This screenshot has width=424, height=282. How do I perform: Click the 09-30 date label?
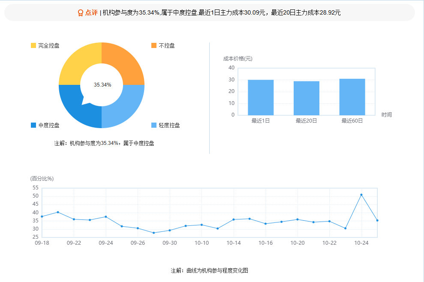169,243
